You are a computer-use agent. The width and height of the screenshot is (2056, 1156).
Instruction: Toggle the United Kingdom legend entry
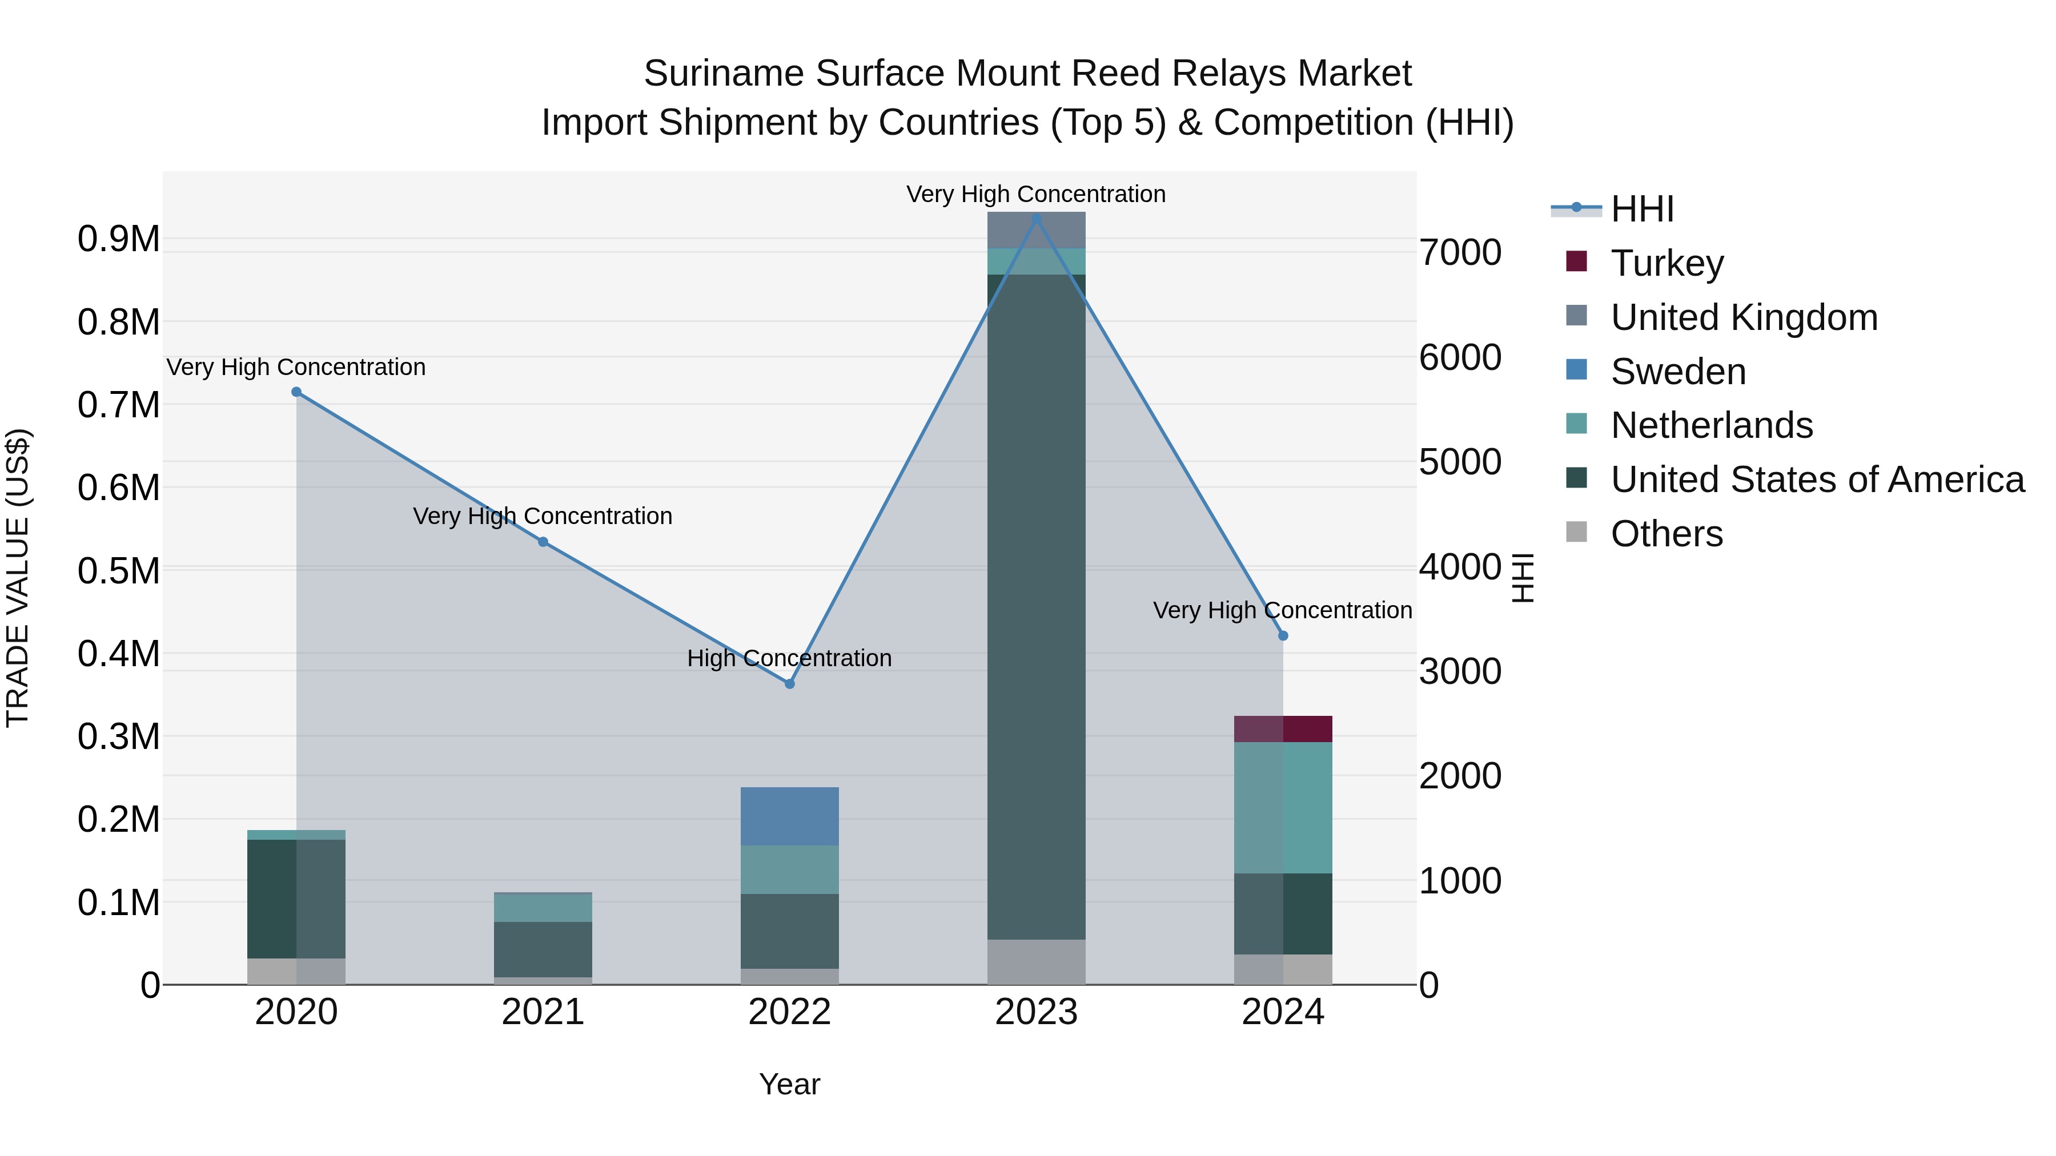[x=1721, y=317]
